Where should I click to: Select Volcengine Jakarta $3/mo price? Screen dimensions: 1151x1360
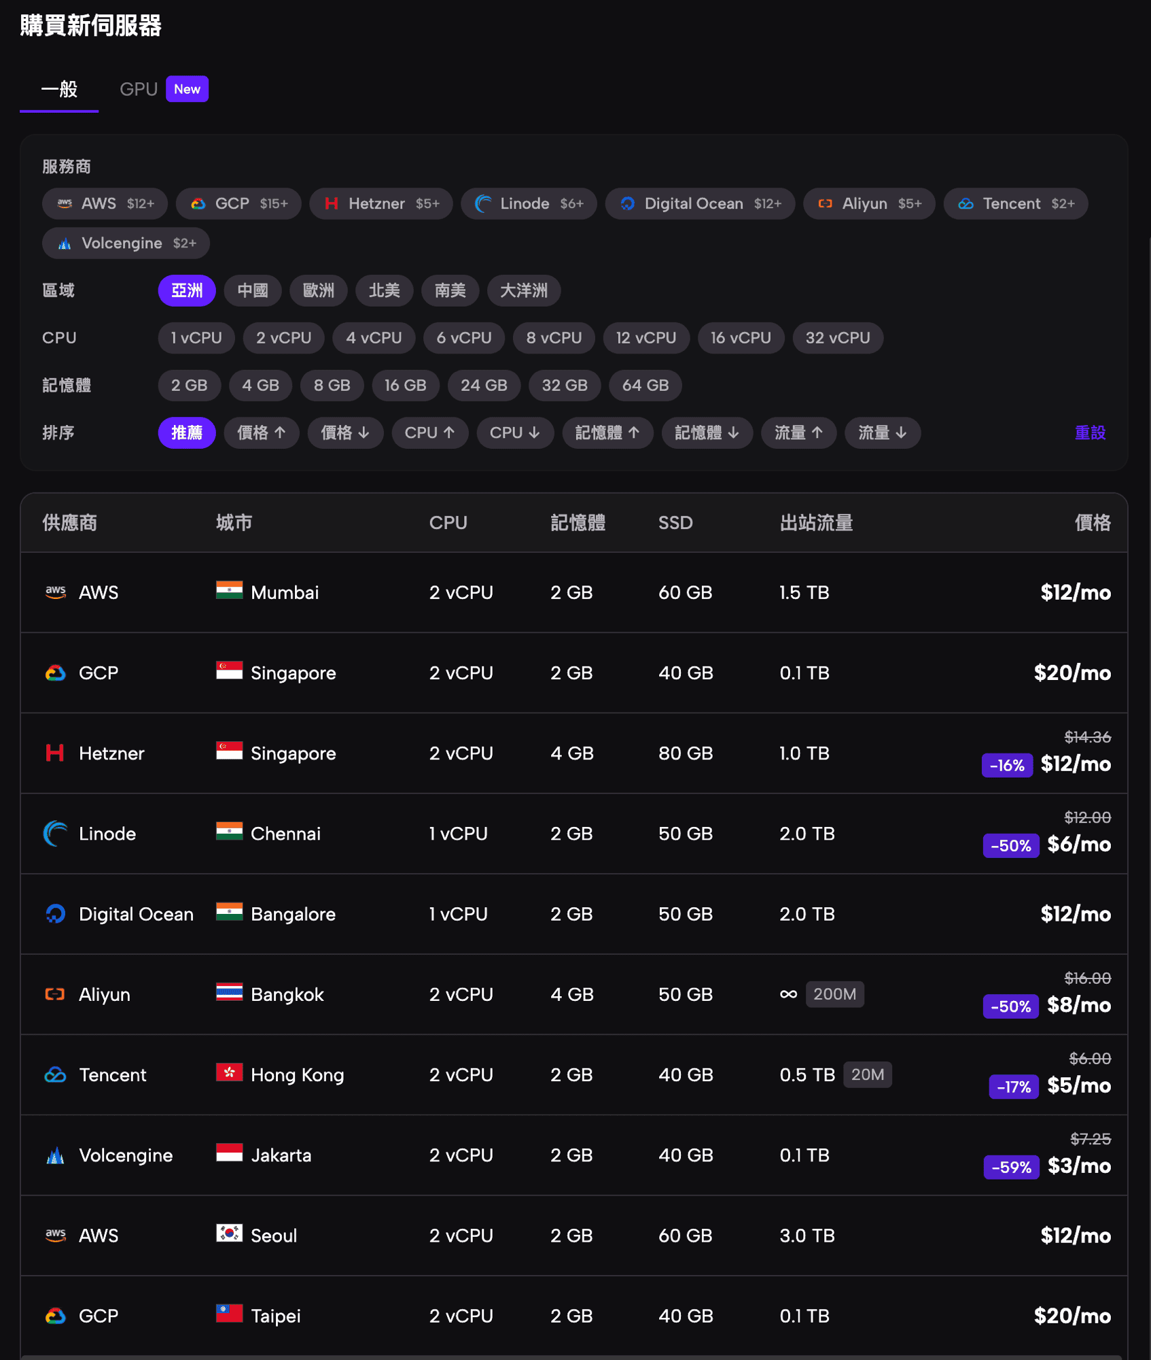point(1079,1166)
